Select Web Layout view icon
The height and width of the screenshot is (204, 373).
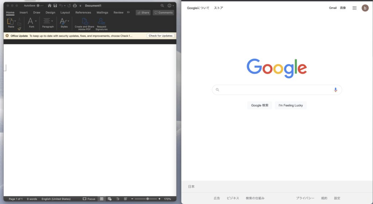(109, 199)
